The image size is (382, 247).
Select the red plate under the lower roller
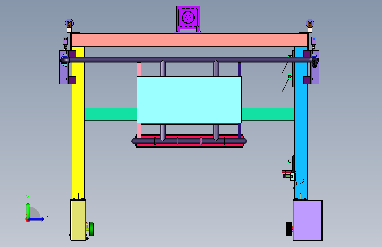(x=189, y=145)
